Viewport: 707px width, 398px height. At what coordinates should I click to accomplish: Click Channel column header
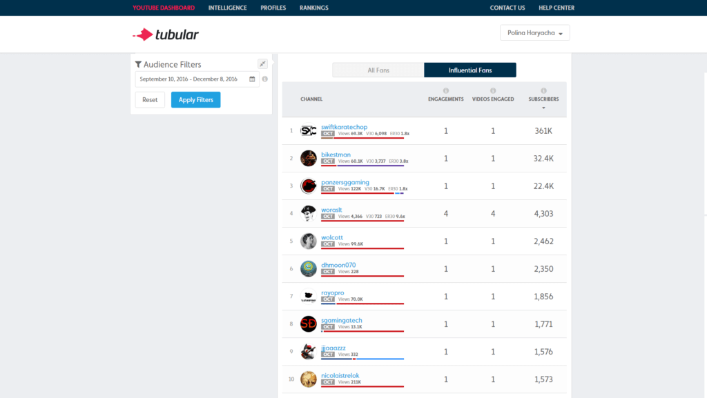point(311,99)
